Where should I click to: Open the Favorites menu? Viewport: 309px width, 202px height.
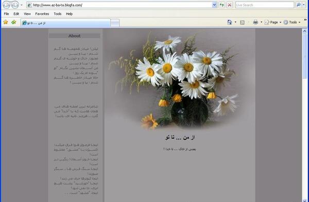click(42, 14)
